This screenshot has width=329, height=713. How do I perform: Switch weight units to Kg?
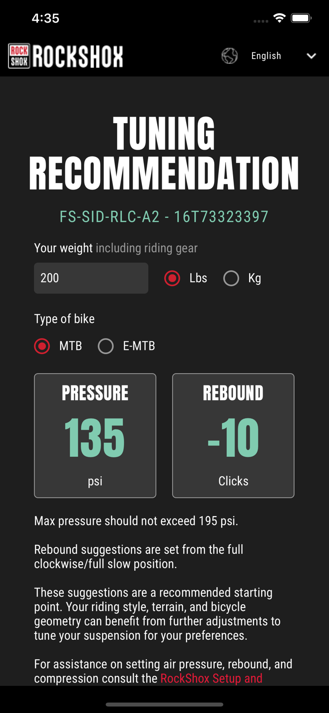231,278
